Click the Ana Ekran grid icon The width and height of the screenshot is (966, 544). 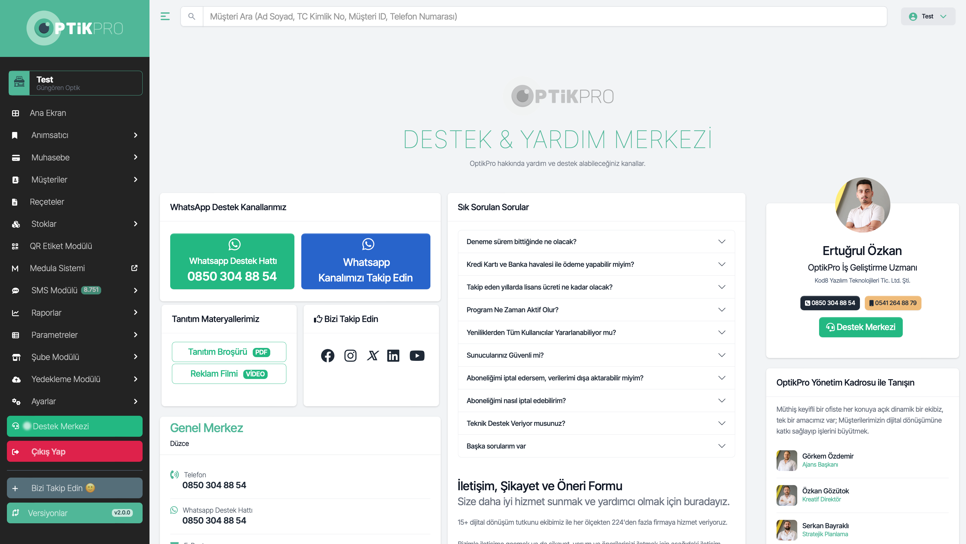click(15, 113)
